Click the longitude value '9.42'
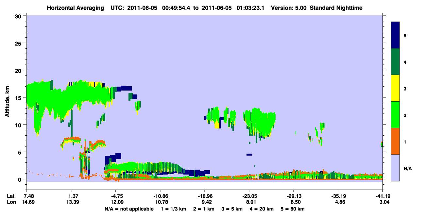This screenshot has height=218, width=425. [206, 202]
